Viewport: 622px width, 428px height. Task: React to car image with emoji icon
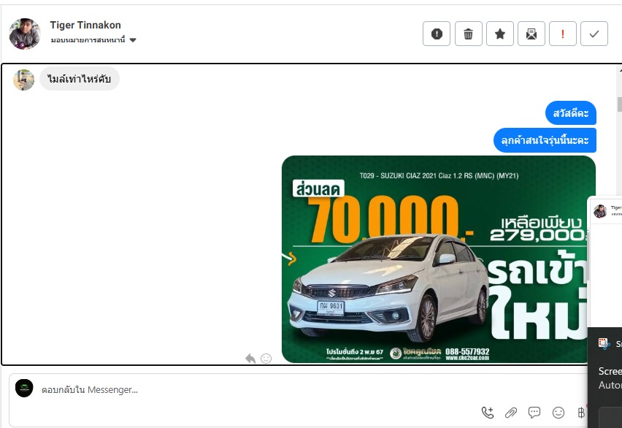(x=266, y=359)
